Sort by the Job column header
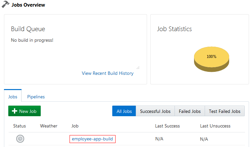This screenshot has width=252, height=147. point(75,126)
